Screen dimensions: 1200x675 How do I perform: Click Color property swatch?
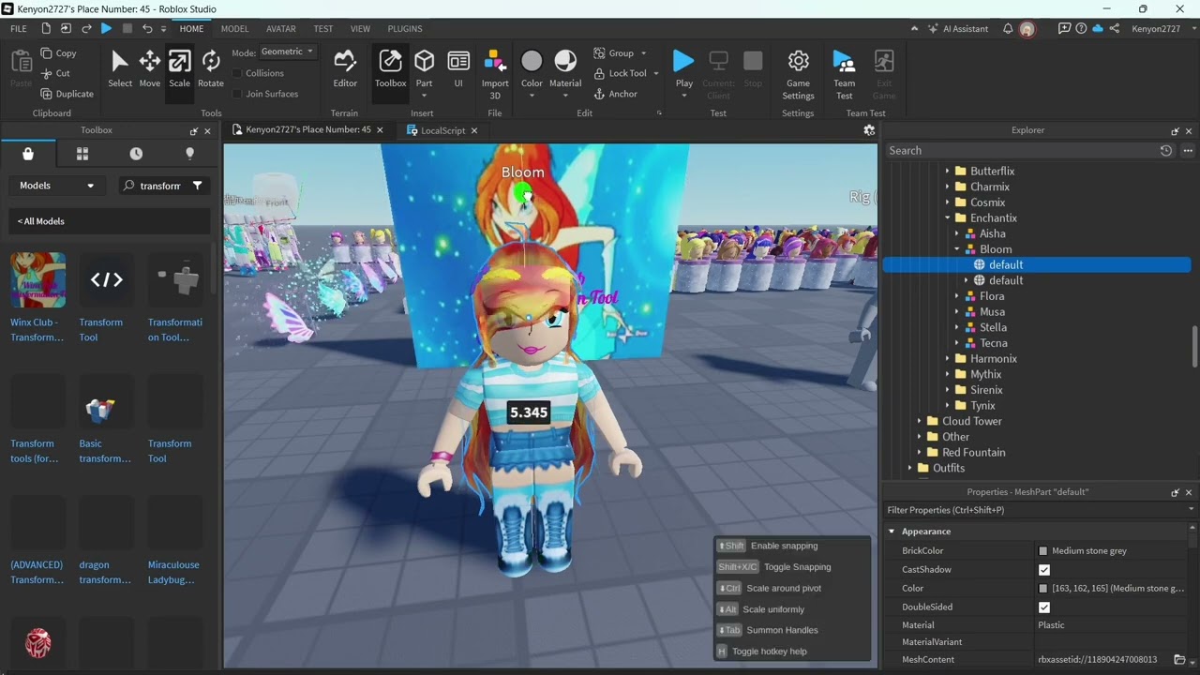(1042, 589)
